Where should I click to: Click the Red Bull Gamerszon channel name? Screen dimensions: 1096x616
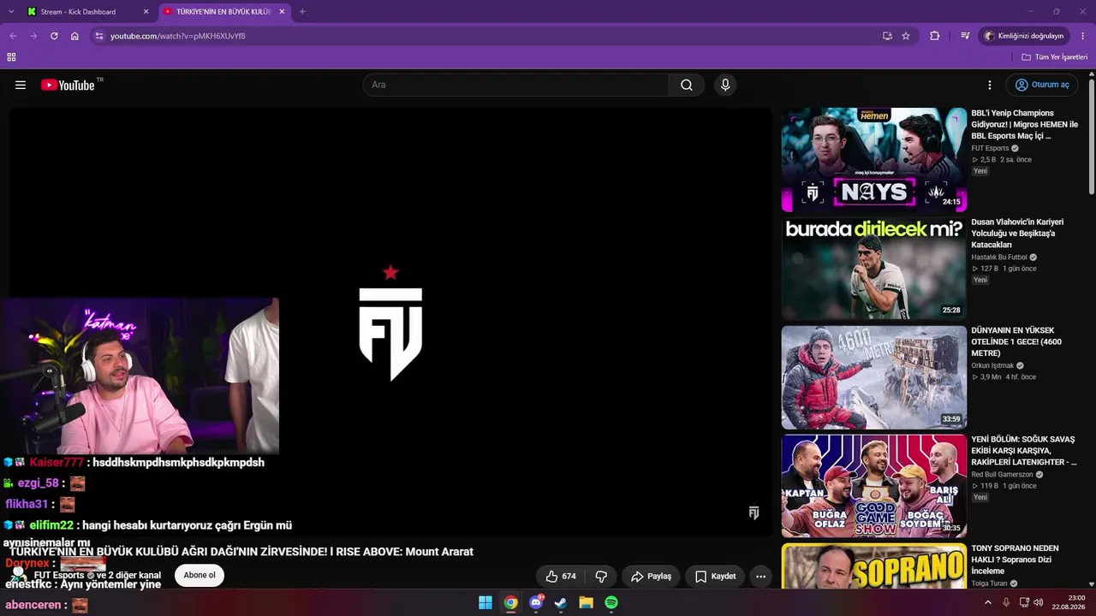click(x=1002, y=474)
